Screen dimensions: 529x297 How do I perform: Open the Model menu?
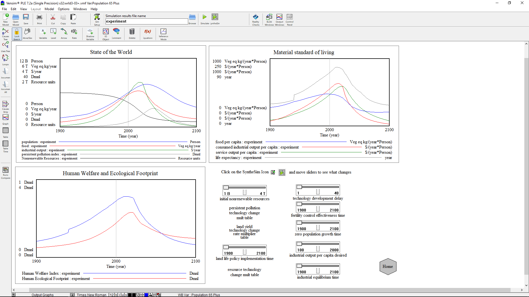(49, 9)
